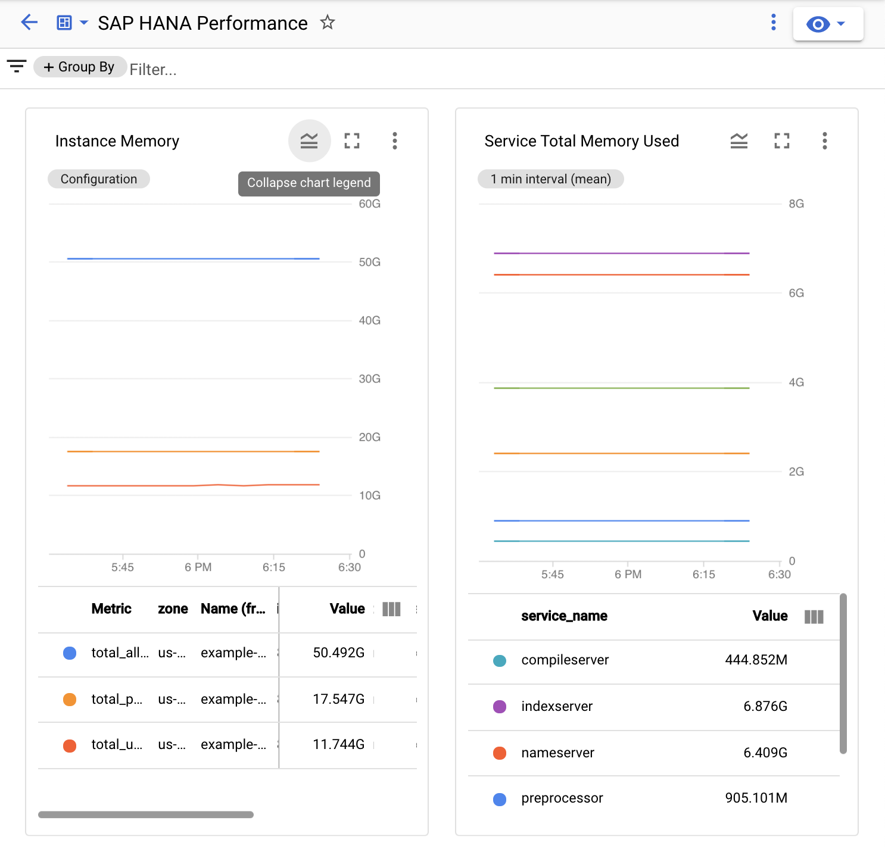This screenshot has height=855, width=885.
Task: Open the eye view mode dropdown
Action: tap(828, 24)
